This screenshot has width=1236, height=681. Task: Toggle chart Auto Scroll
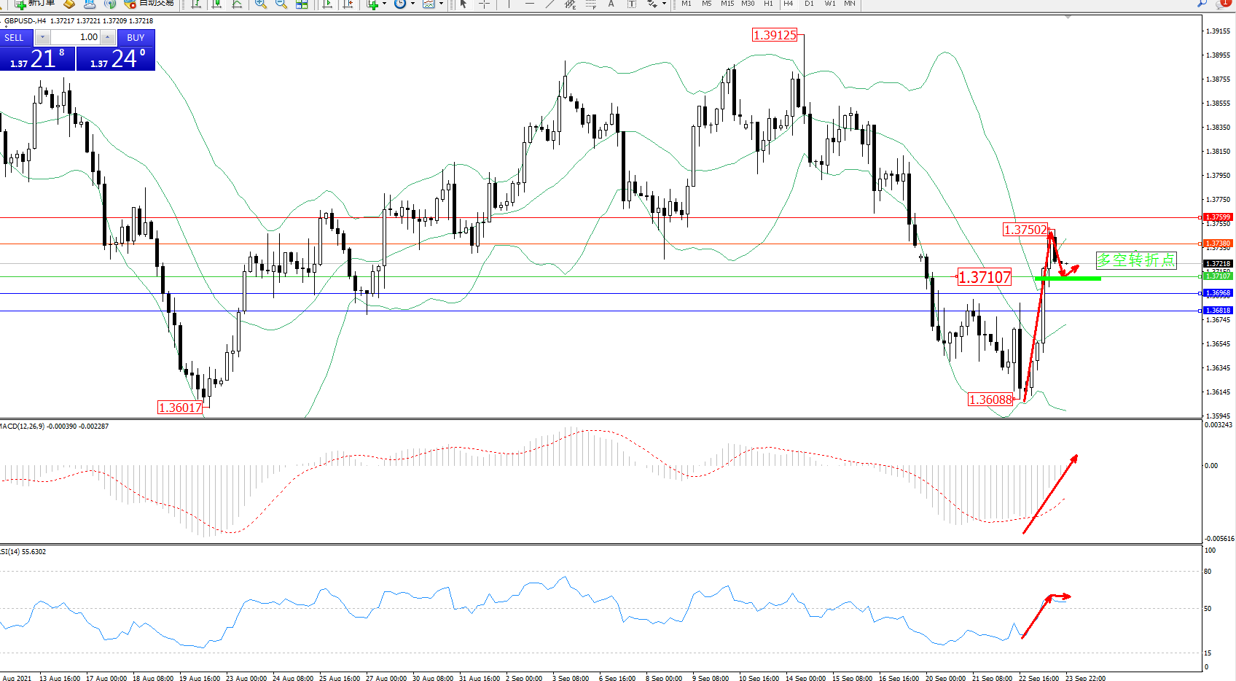pyautogui.click(x=327, y=4)
